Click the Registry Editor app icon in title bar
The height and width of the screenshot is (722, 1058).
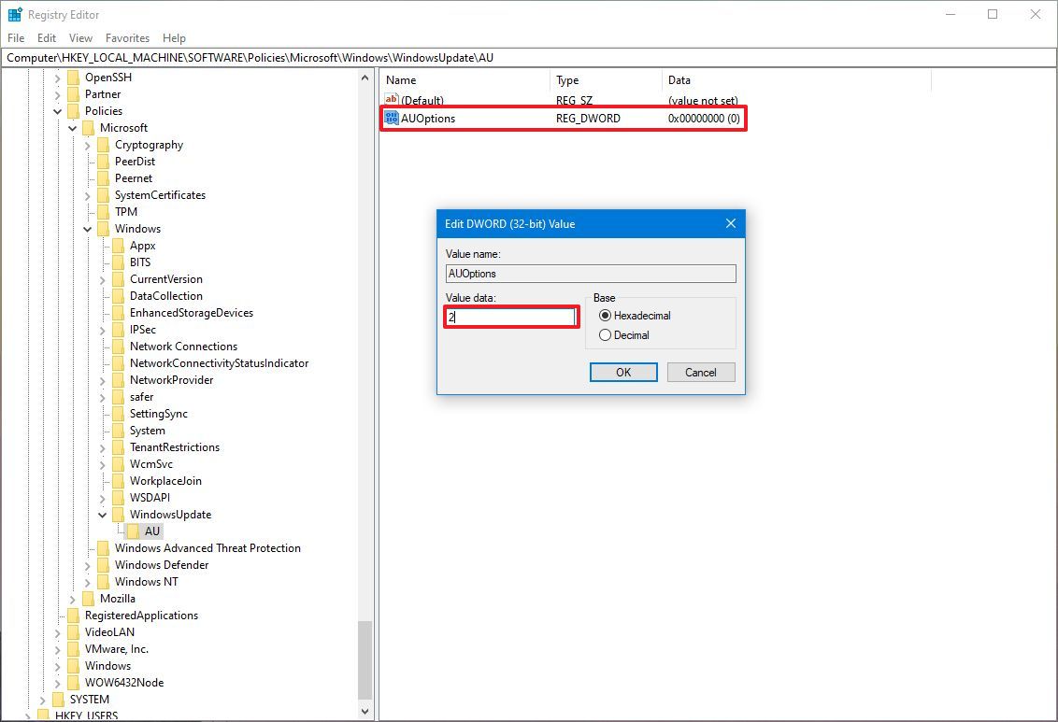click(x=15, y=14)
